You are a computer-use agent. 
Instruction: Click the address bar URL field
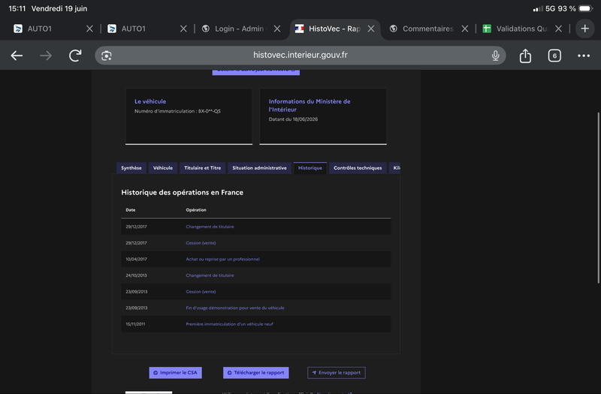pyautogui.click(x=300, y=56)
